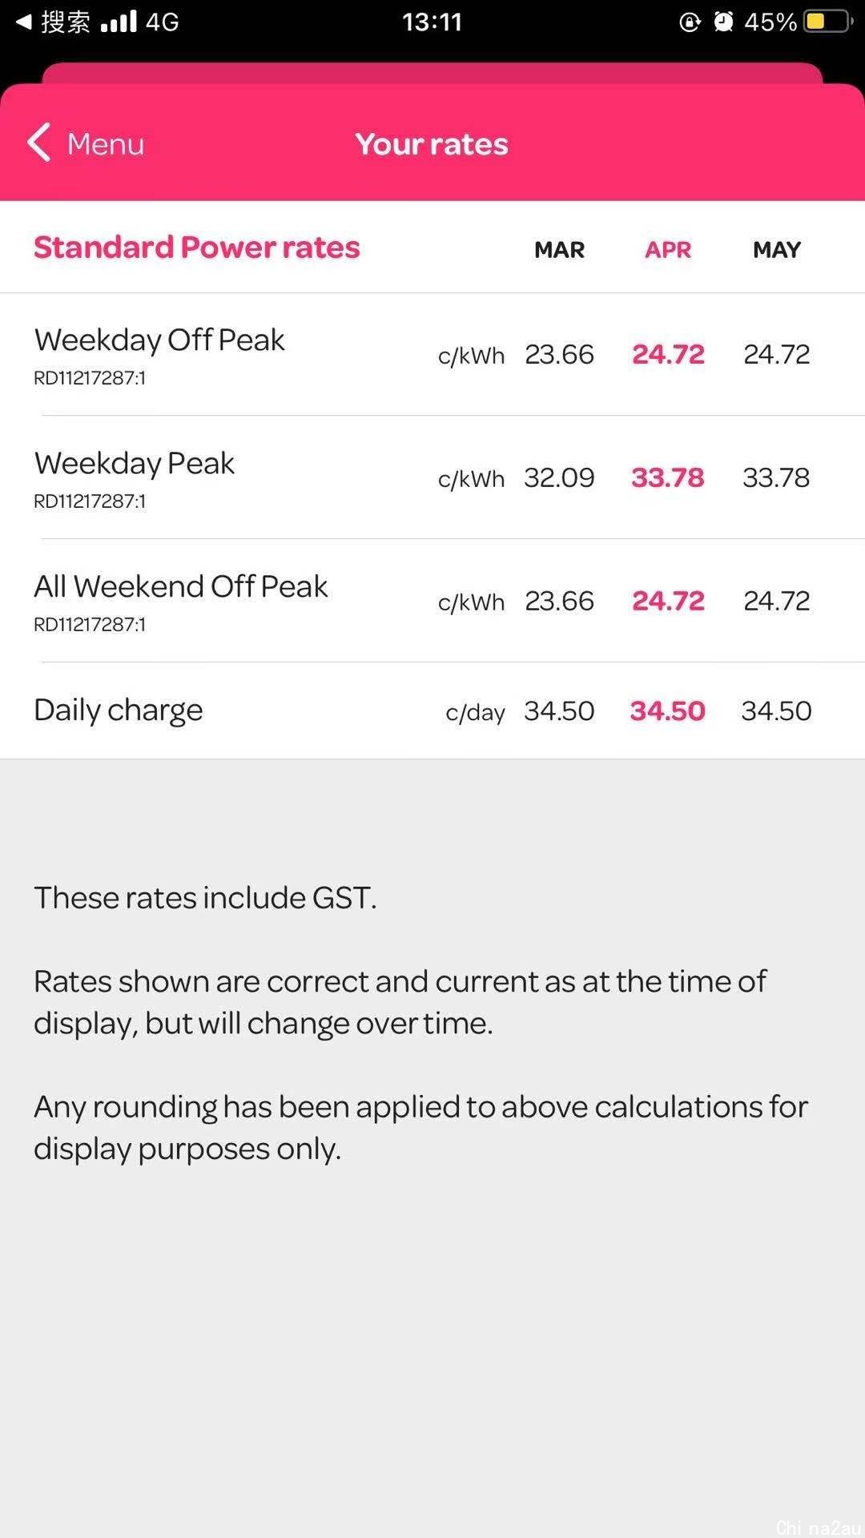
Task: Open the Weekday Off Peak row
Action: coord(432,354)
